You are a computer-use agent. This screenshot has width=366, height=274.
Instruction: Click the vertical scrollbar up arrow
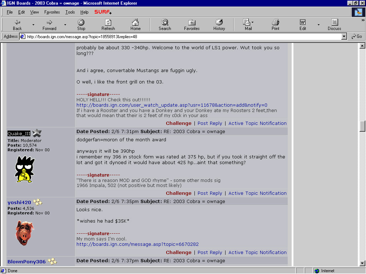pyautogui.click(x=362, y=46)
